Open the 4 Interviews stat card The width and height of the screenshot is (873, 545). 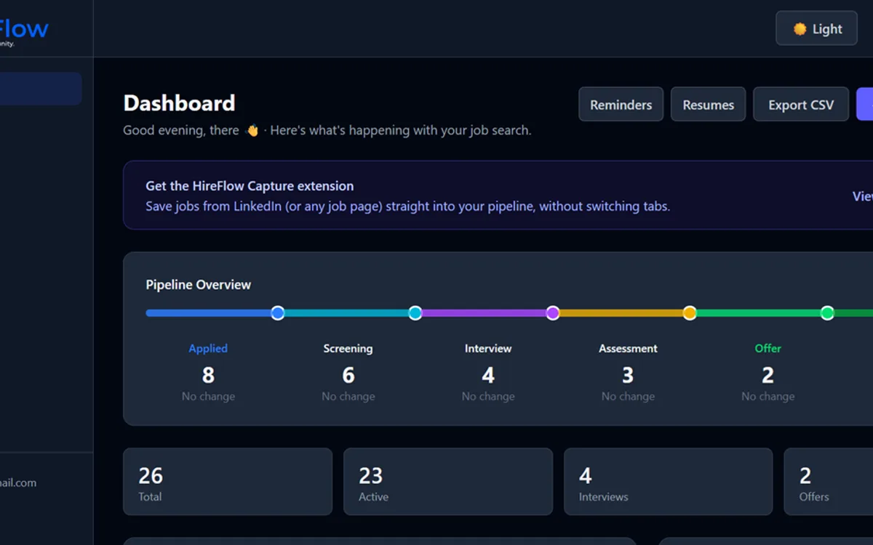click(x=668, y=482)
